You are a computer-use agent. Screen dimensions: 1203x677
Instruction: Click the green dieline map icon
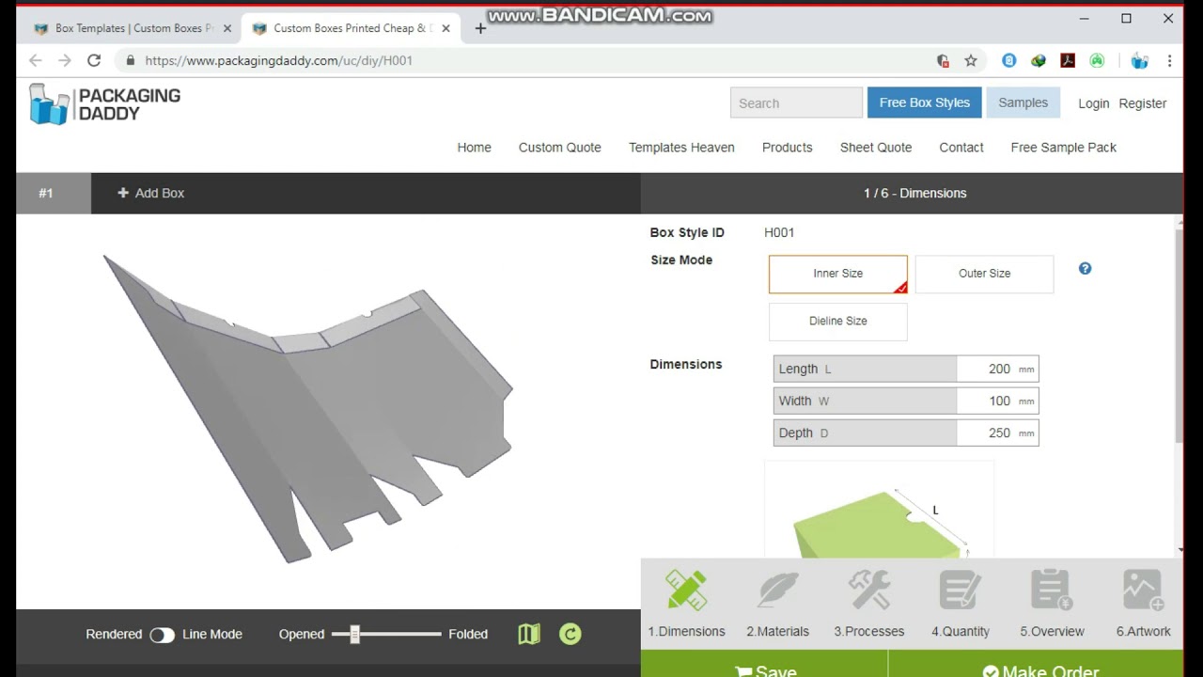529,634
